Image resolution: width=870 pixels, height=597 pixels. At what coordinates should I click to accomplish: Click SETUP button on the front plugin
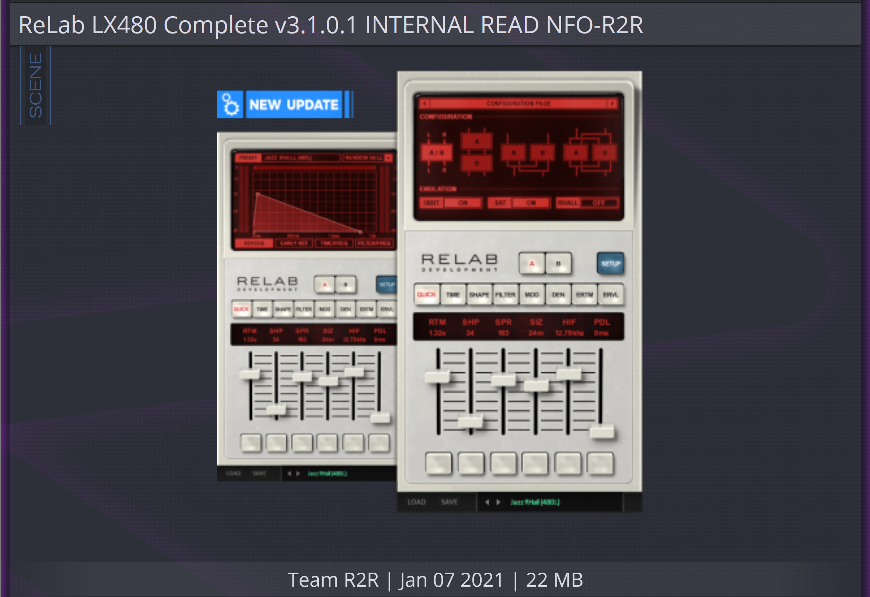pyautogui.click(x=610, y=264)
